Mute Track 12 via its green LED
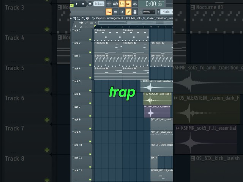 coord(90,179)
